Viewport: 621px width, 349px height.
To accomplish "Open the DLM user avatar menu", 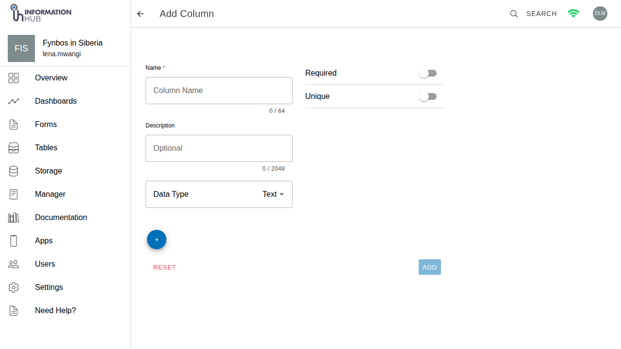I will 600,14.
